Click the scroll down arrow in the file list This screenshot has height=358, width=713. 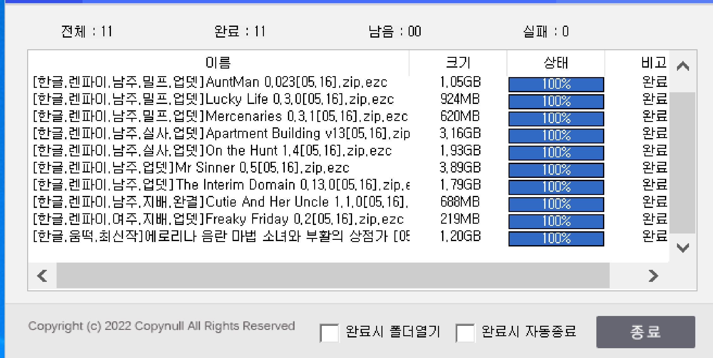pyautogui.click(x=683, y=248)
